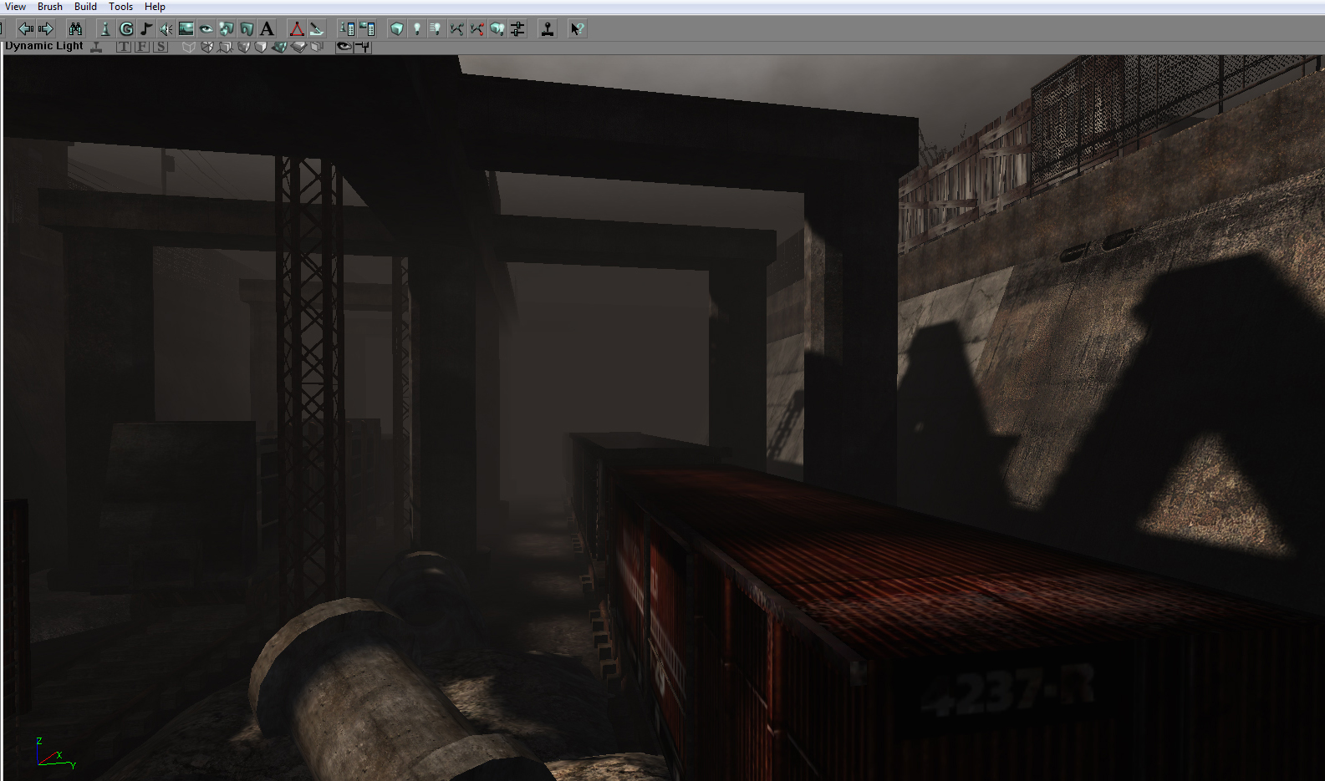Open the 2D Shape Editor triangle icon
1325x781 pixels.
pyautogui.click(x=296, y=29)
